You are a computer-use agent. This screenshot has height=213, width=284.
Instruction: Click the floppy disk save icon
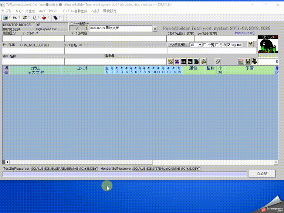[248, 61]
